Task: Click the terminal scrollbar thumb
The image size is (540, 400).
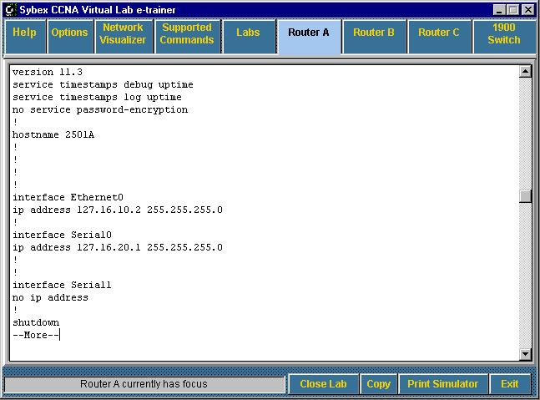Action: (x=525, y=196)
